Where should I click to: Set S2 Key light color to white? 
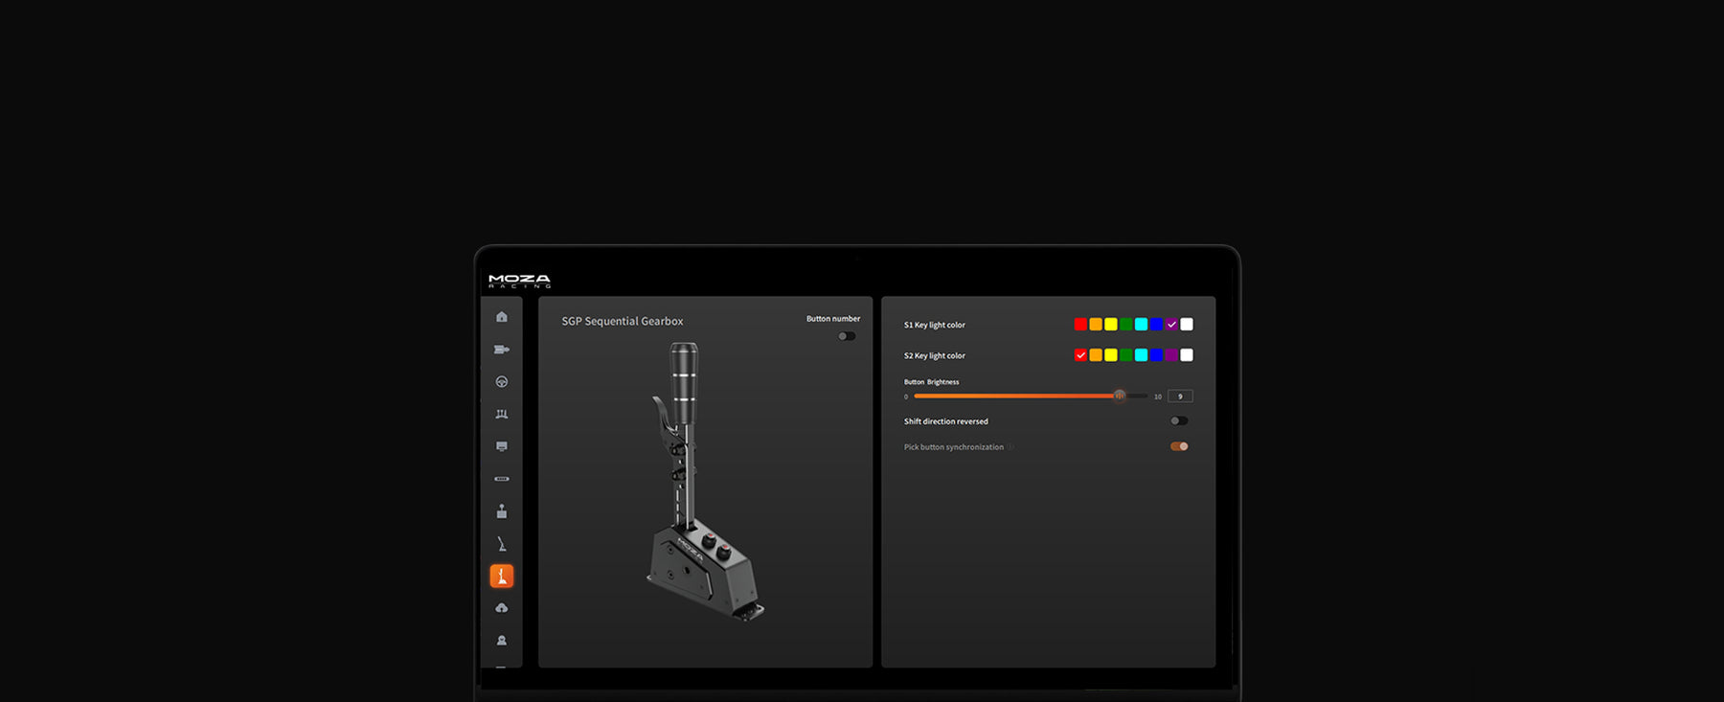[1187, 355]
